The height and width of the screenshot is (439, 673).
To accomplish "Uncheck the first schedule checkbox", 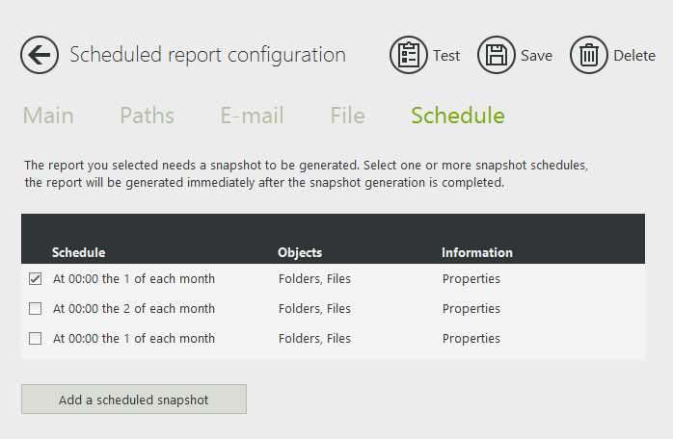I will 36,279.
